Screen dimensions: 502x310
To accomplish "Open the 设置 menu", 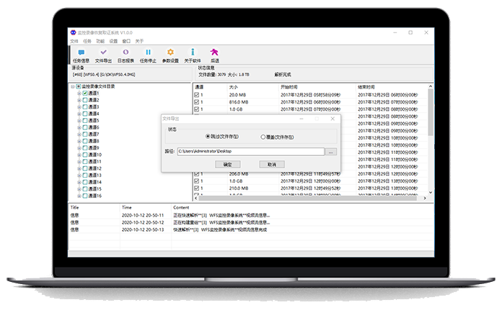I will 113,41.
